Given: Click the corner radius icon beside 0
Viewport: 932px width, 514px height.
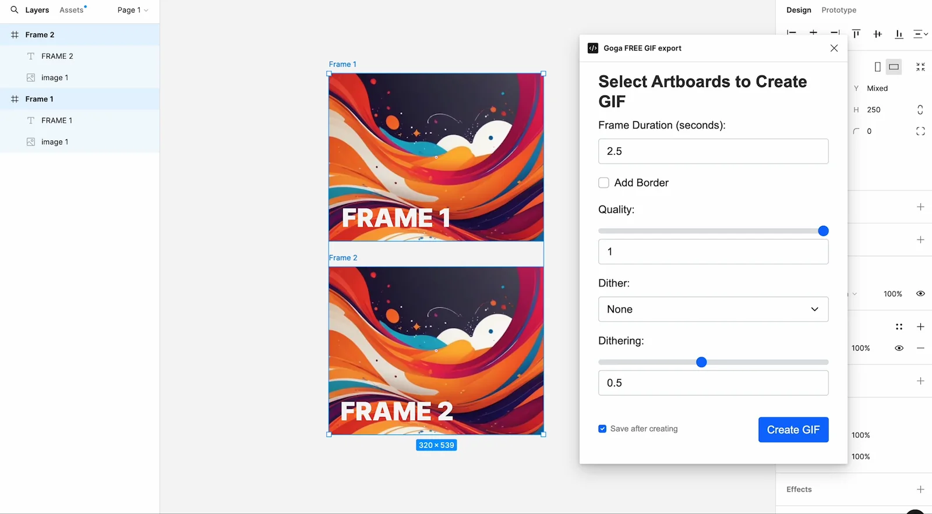Looking at the screenshot, I should [x=856, y=131].
